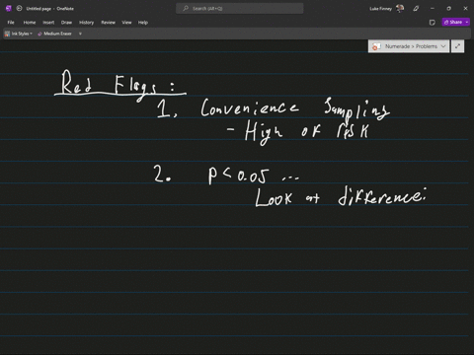Select the Medium Eraser tool

(x=54, y=34)
